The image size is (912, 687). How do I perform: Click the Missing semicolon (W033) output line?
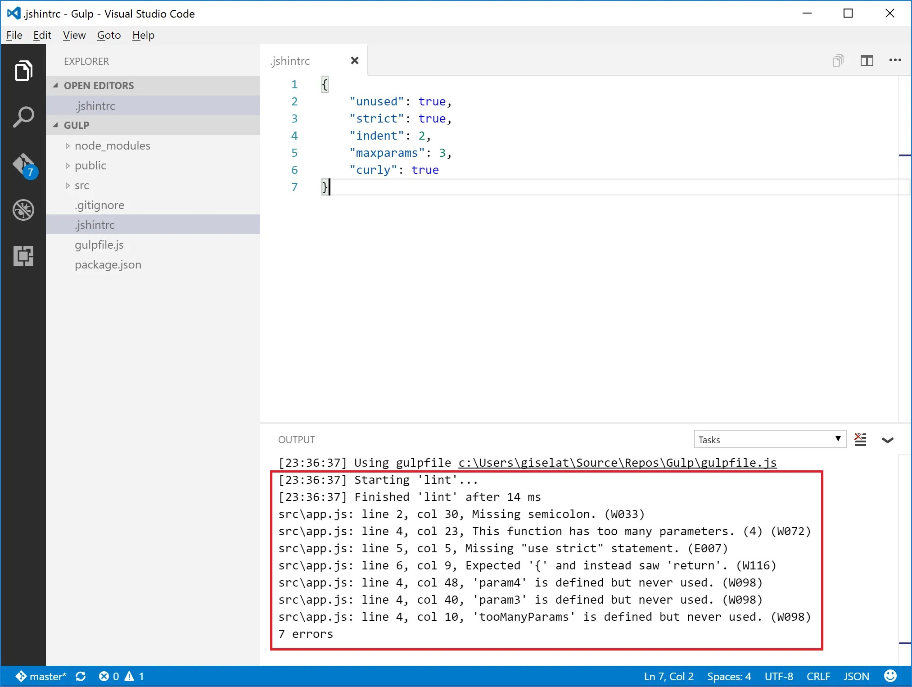point(462,514)
